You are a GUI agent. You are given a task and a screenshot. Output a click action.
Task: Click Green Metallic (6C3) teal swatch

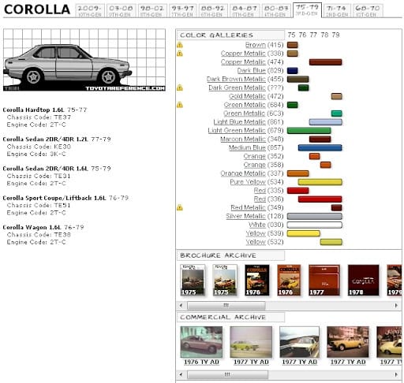point(337,113)
